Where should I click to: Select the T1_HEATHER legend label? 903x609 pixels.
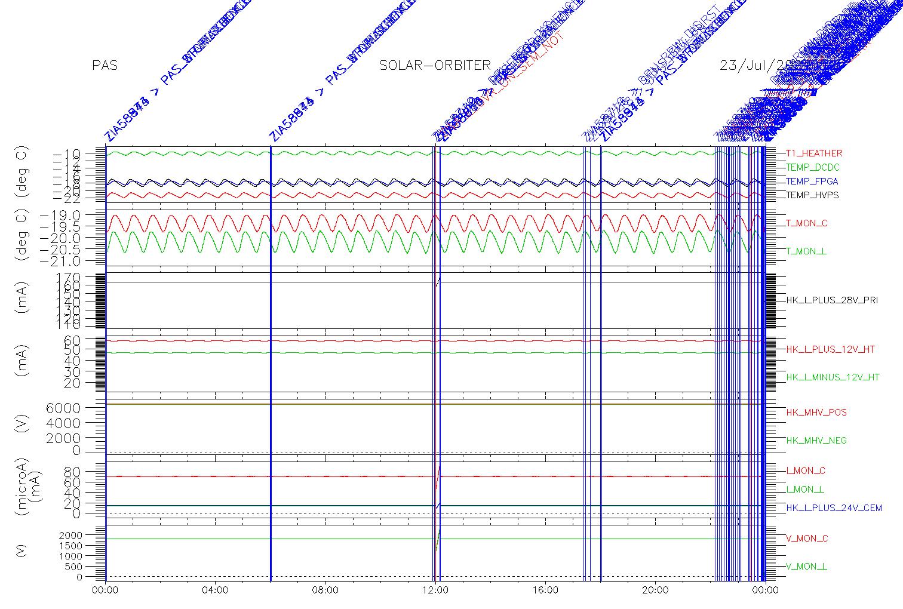(x=814, y=153)
